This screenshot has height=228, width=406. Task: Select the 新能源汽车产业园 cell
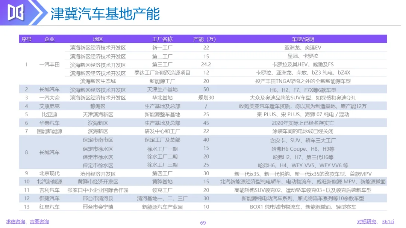(x=162, y=207)
